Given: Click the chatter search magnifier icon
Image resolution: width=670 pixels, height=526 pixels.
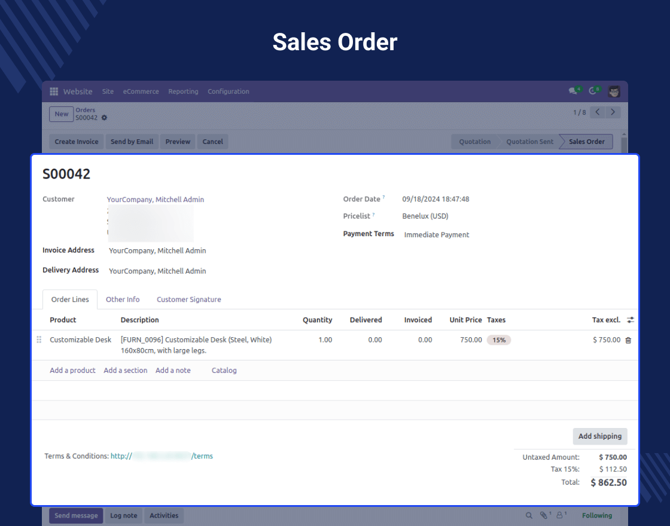Looking at the screenshot, I should pyautogui.click(x=529, y=515).
